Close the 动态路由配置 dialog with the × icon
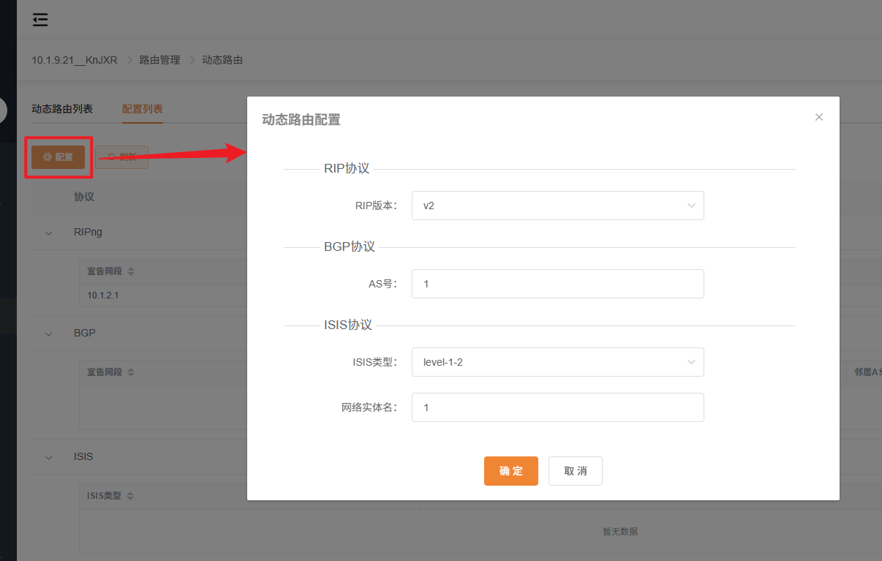882x561 pixels. (x=818, y=117)
